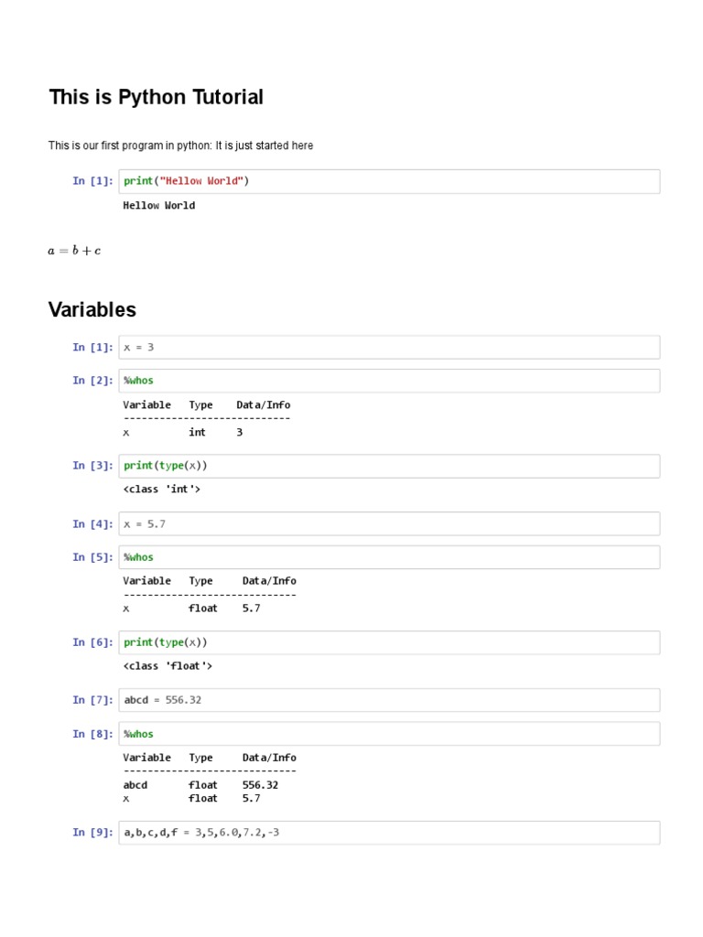
Task: Click the "This is Python Tutorial" heading
Action: [156, 97]
